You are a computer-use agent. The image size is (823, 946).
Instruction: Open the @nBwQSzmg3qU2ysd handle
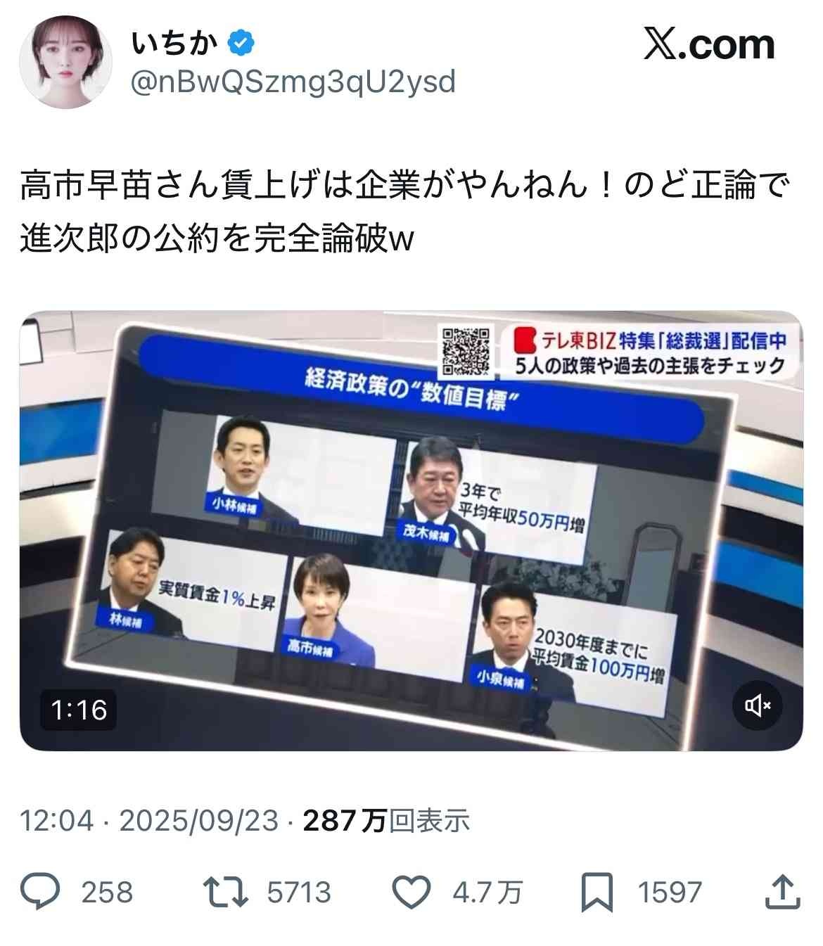point(293,82)
